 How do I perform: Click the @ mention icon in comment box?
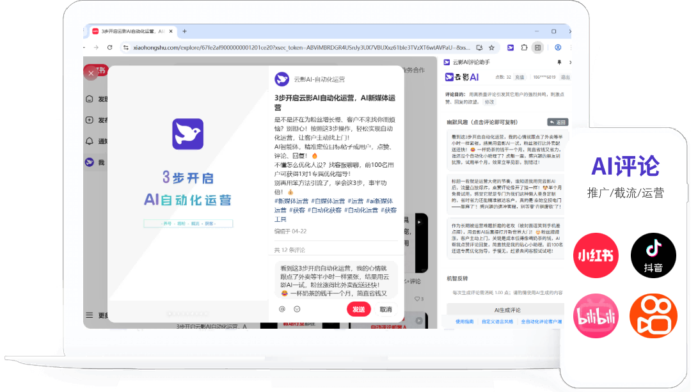point(282,310)
